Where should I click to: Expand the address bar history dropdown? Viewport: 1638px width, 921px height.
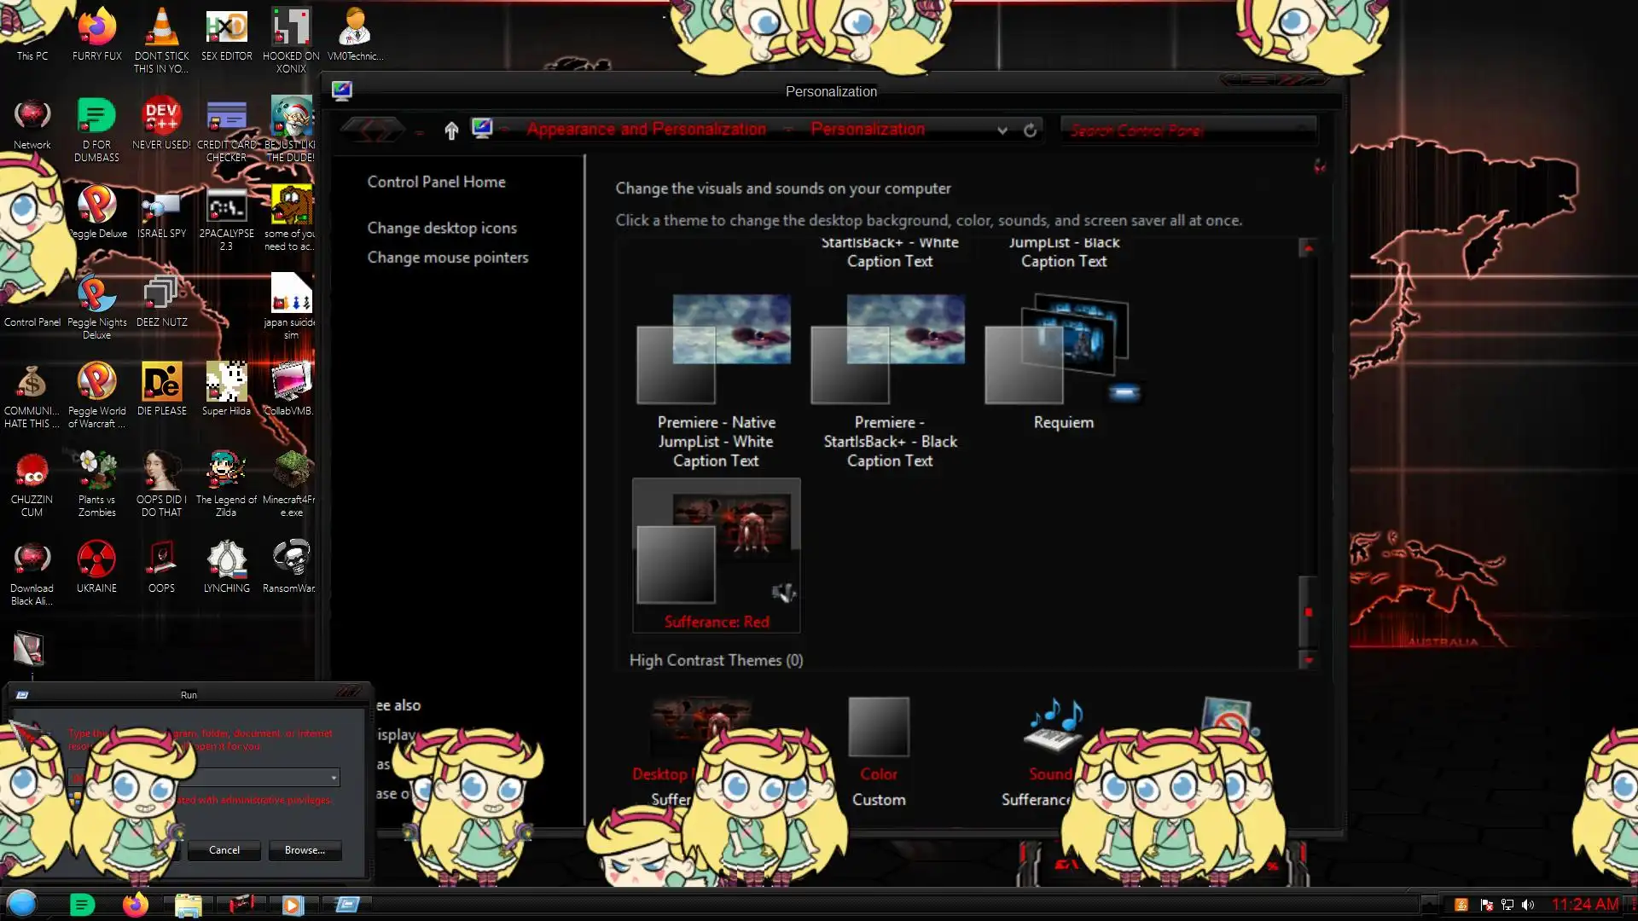[1002, 130]
